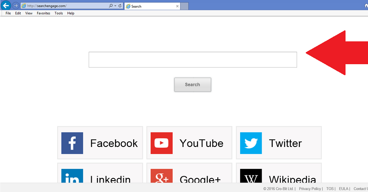Open the File menu
Image resolution: width=368 pixels, height=192 pixels.
pos(8,13)
